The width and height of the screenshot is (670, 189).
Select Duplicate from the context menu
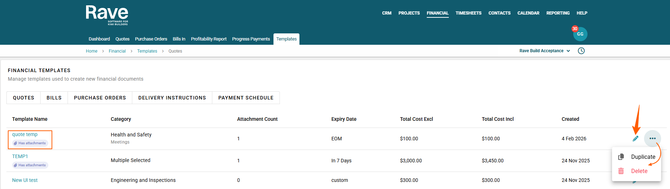643,157
